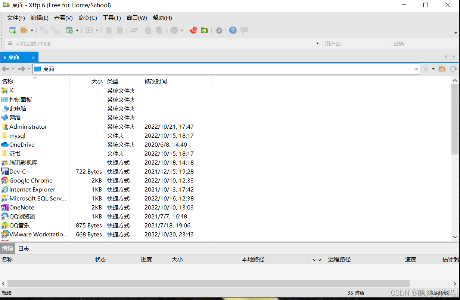Sort files by 名称 column header
Viewport: 460px width, 300px height.
[x=35, y=81]
